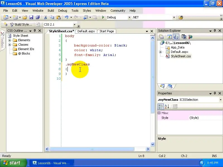Close the active StyleSheet.css document

[x=152, y=31]
